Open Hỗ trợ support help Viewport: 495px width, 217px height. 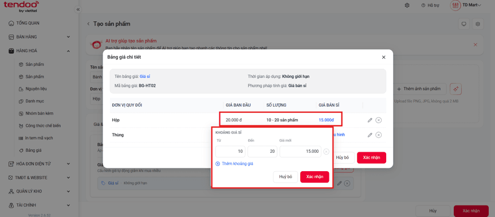pos(430,5)
